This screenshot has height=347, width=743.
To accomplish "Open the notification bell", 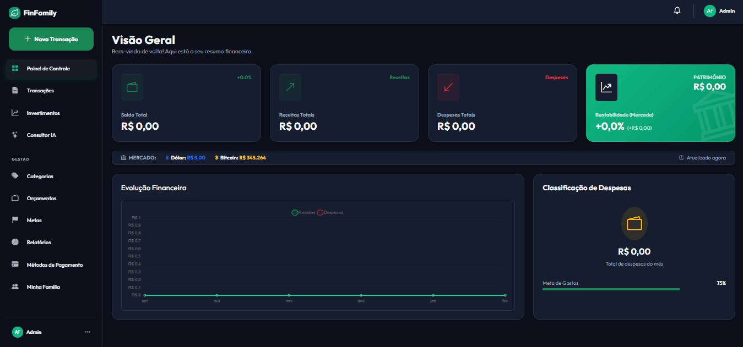I will tap(677, 10).
